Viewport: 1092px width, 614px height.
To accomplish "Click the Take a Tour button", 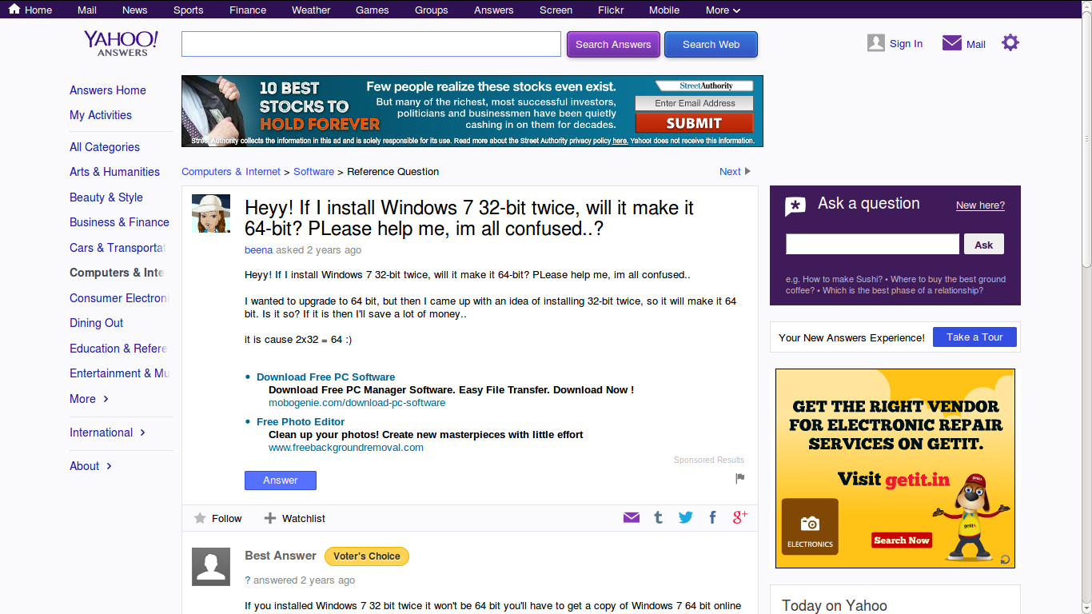I will pos(974,337).
